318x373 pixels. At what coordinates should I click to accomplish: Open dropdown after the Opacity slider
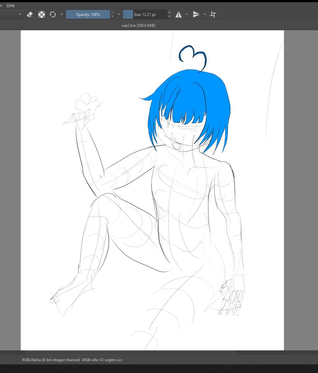click(119, 15)
